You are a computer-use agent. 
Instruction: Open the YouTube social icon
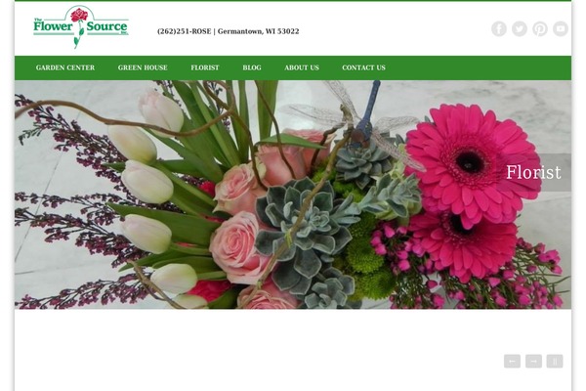[x=561, y=28]
